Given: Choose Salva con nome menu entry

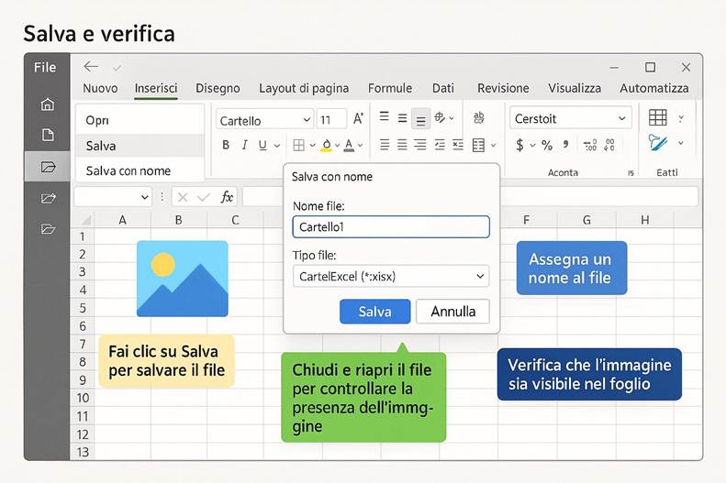Looking at the screenshot, I should point(140,171).
